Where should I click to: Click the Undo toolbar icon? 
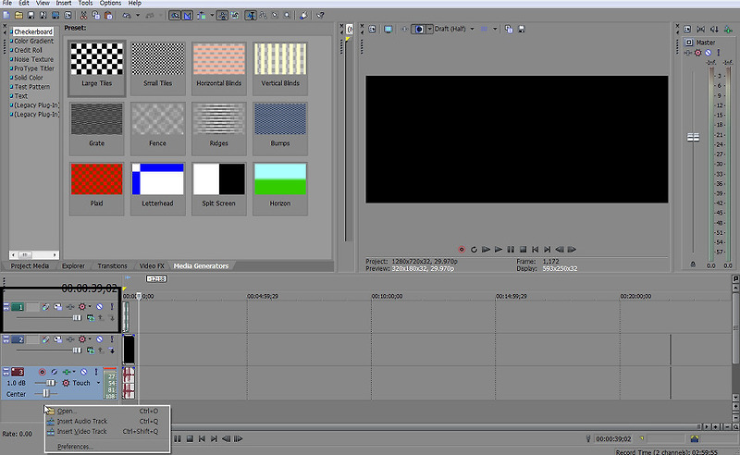(x=127, y=16)
